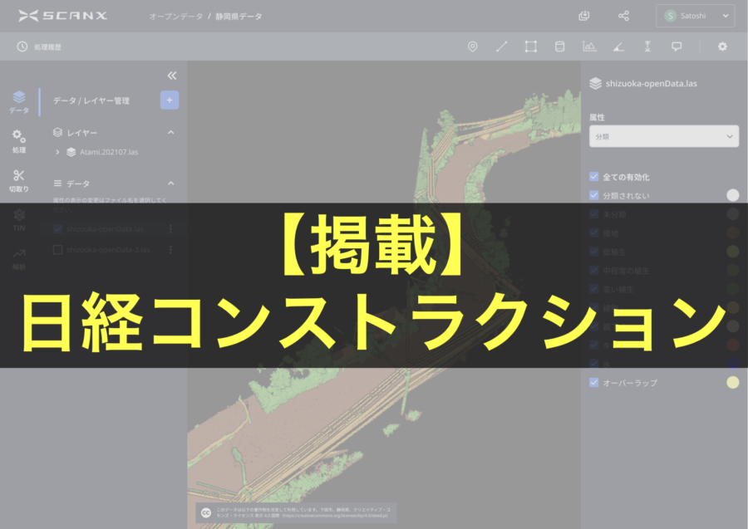The image size is (748, 529).
Task: Open settings with the gear icon
Action: point(722,47)
